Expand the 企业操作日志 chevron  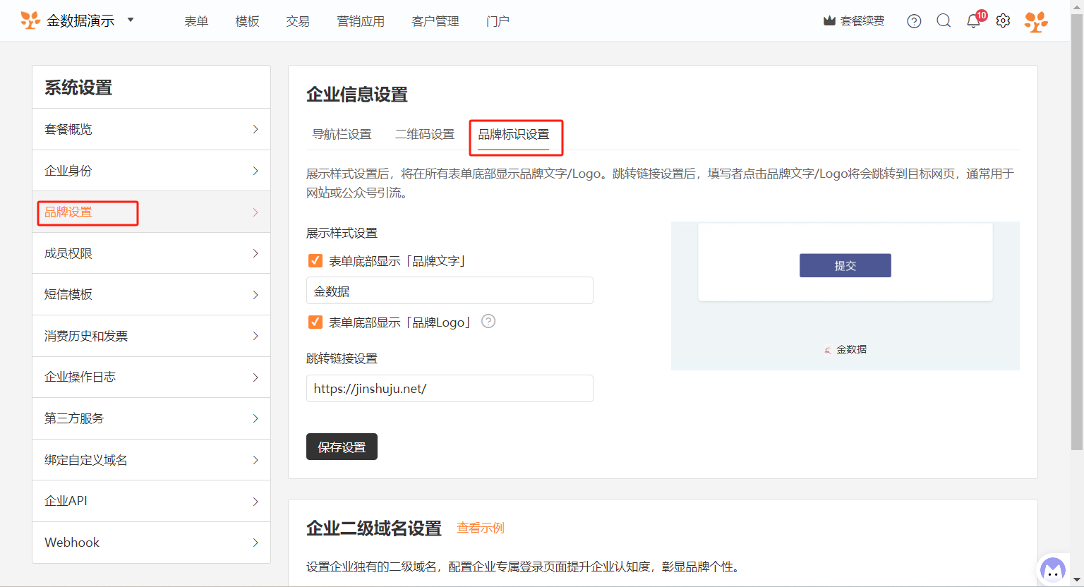click(x=255, y=377)
